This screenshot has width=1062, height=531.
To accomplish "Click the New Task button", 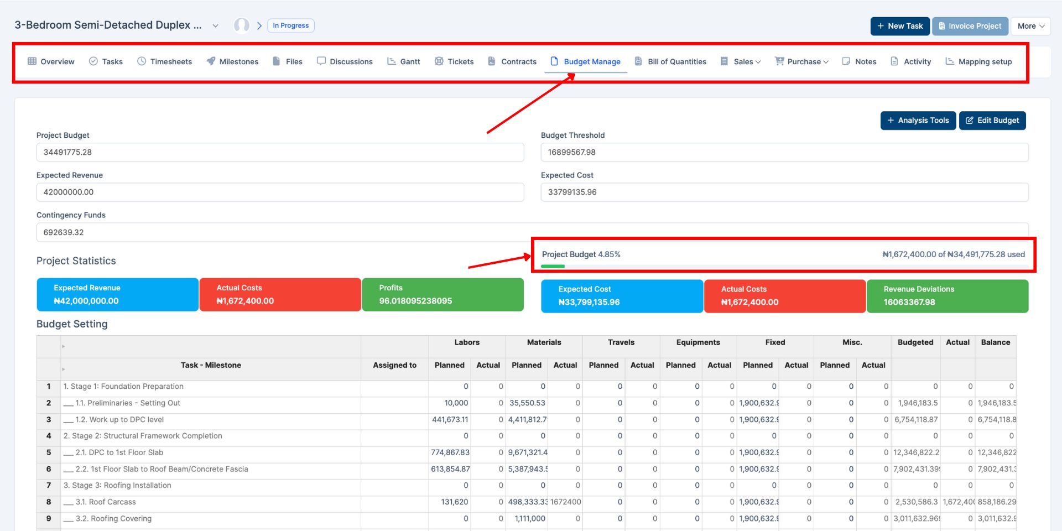I will coord(899,26).
